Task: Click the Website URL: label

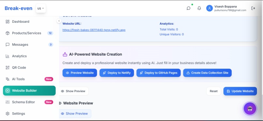Action: click(72, 24)
